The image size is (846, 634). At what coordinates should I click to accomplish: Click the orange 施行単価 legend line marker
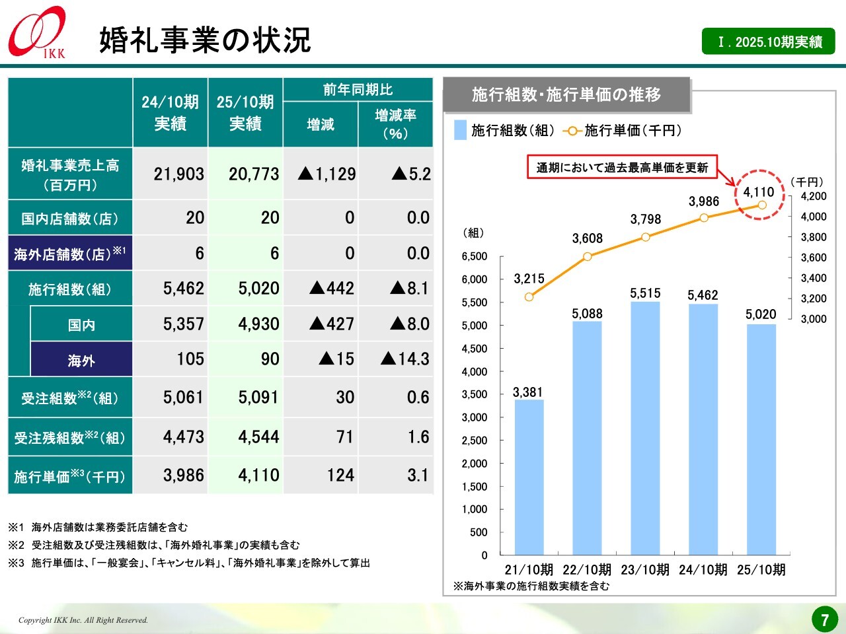(572, 131)
